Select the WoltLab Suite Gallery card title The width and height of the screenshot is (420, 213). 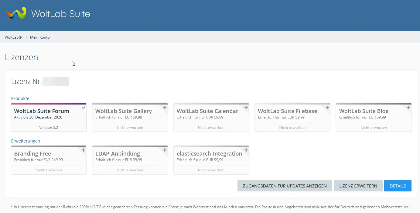124,111
